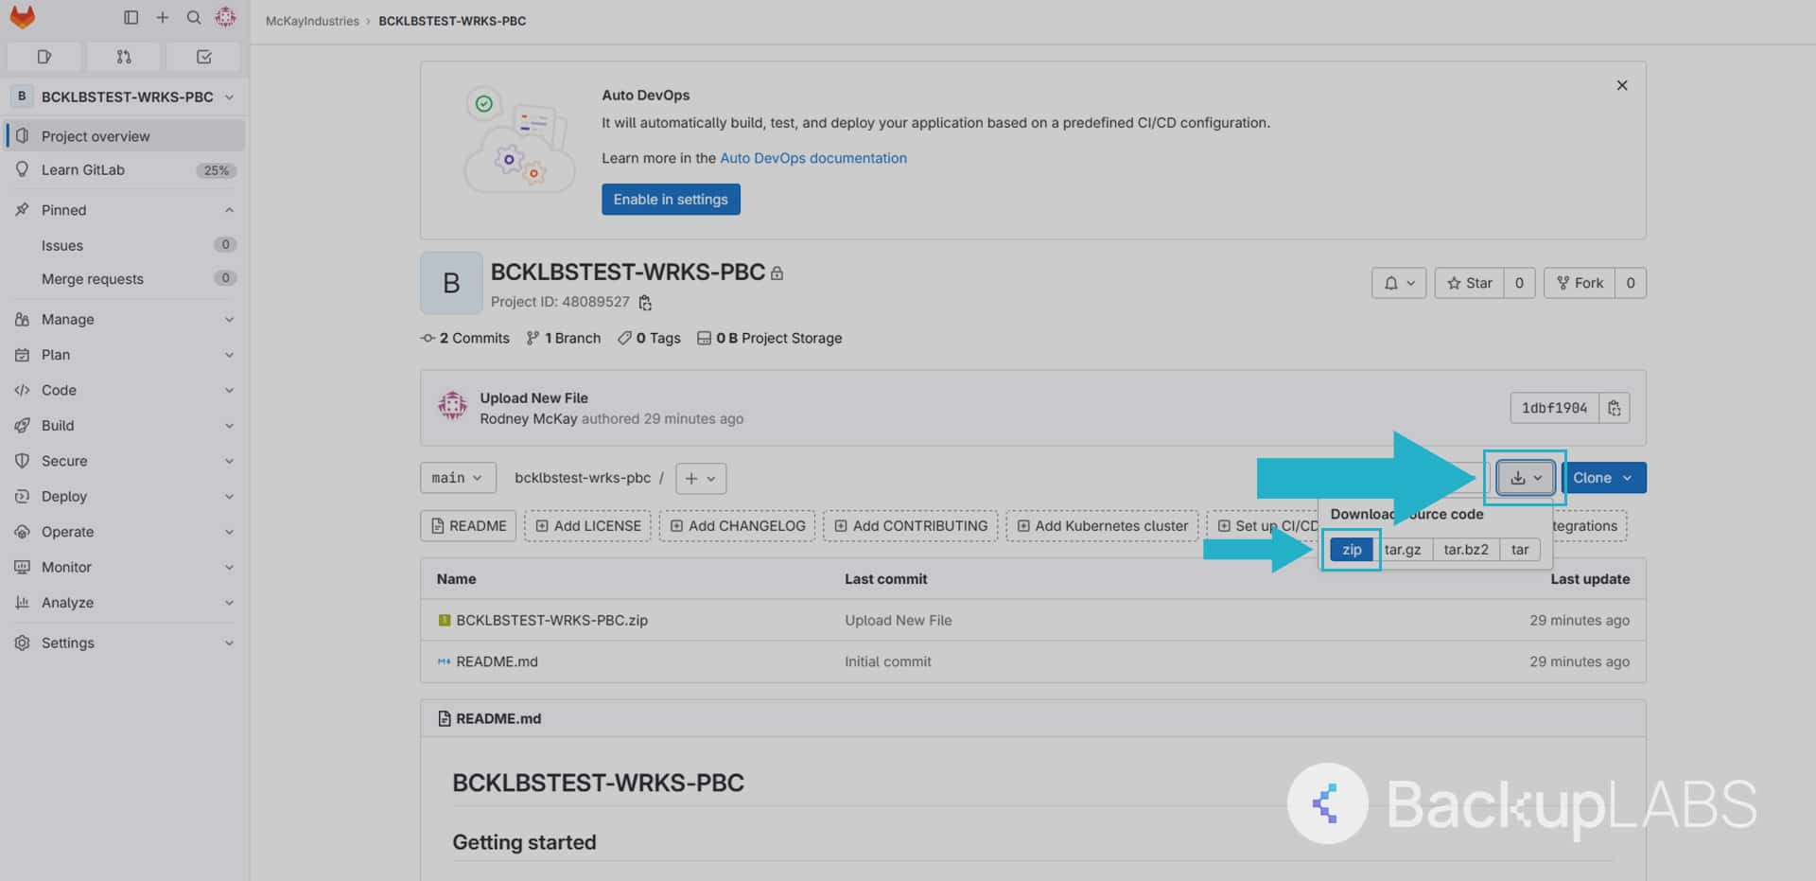Toggle the sidebar visibility icon

click(x=131, y=17)
